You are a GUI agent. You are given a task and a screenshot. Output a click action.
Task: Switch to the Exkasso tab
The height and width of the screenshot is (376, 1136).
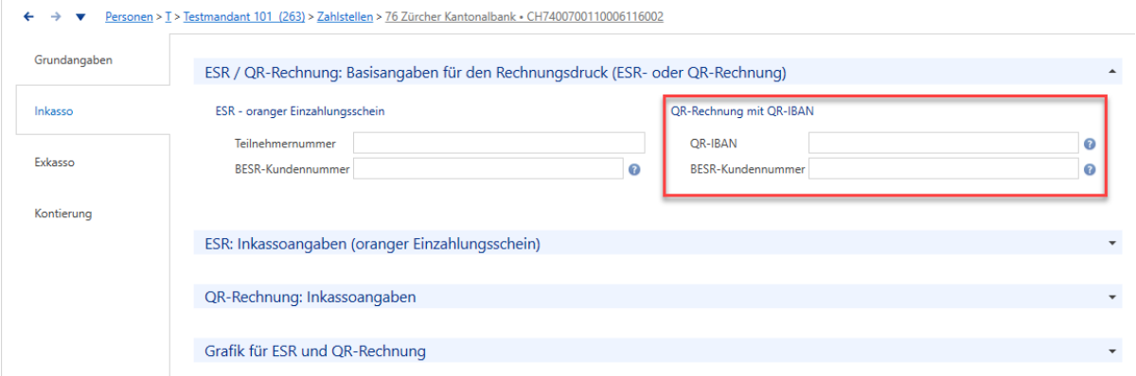55,162
